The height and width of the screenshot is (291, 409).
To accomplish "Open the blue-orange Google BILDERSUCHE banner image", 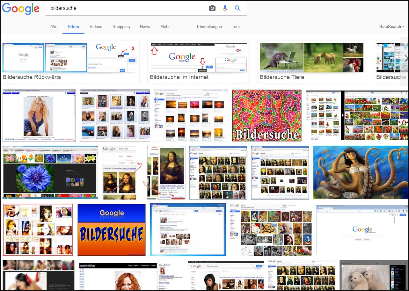I will click(x=112, y=229).
